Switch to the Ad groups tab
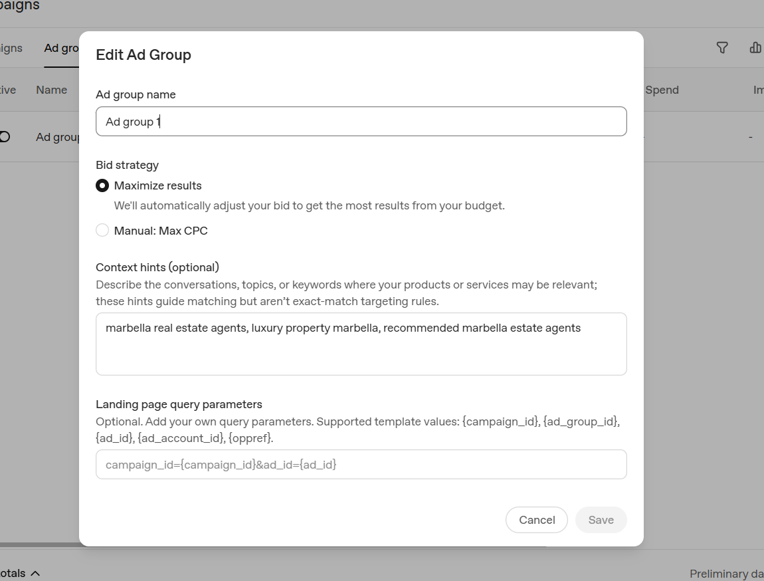This screenshot has height=581, width=764. point(61,48)
